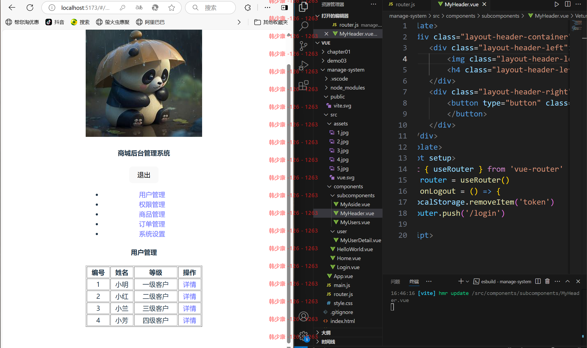The height and width of the screenshot is (348, 587).
Task: Open Login.vue from the explorer
Action: [348, 267]
